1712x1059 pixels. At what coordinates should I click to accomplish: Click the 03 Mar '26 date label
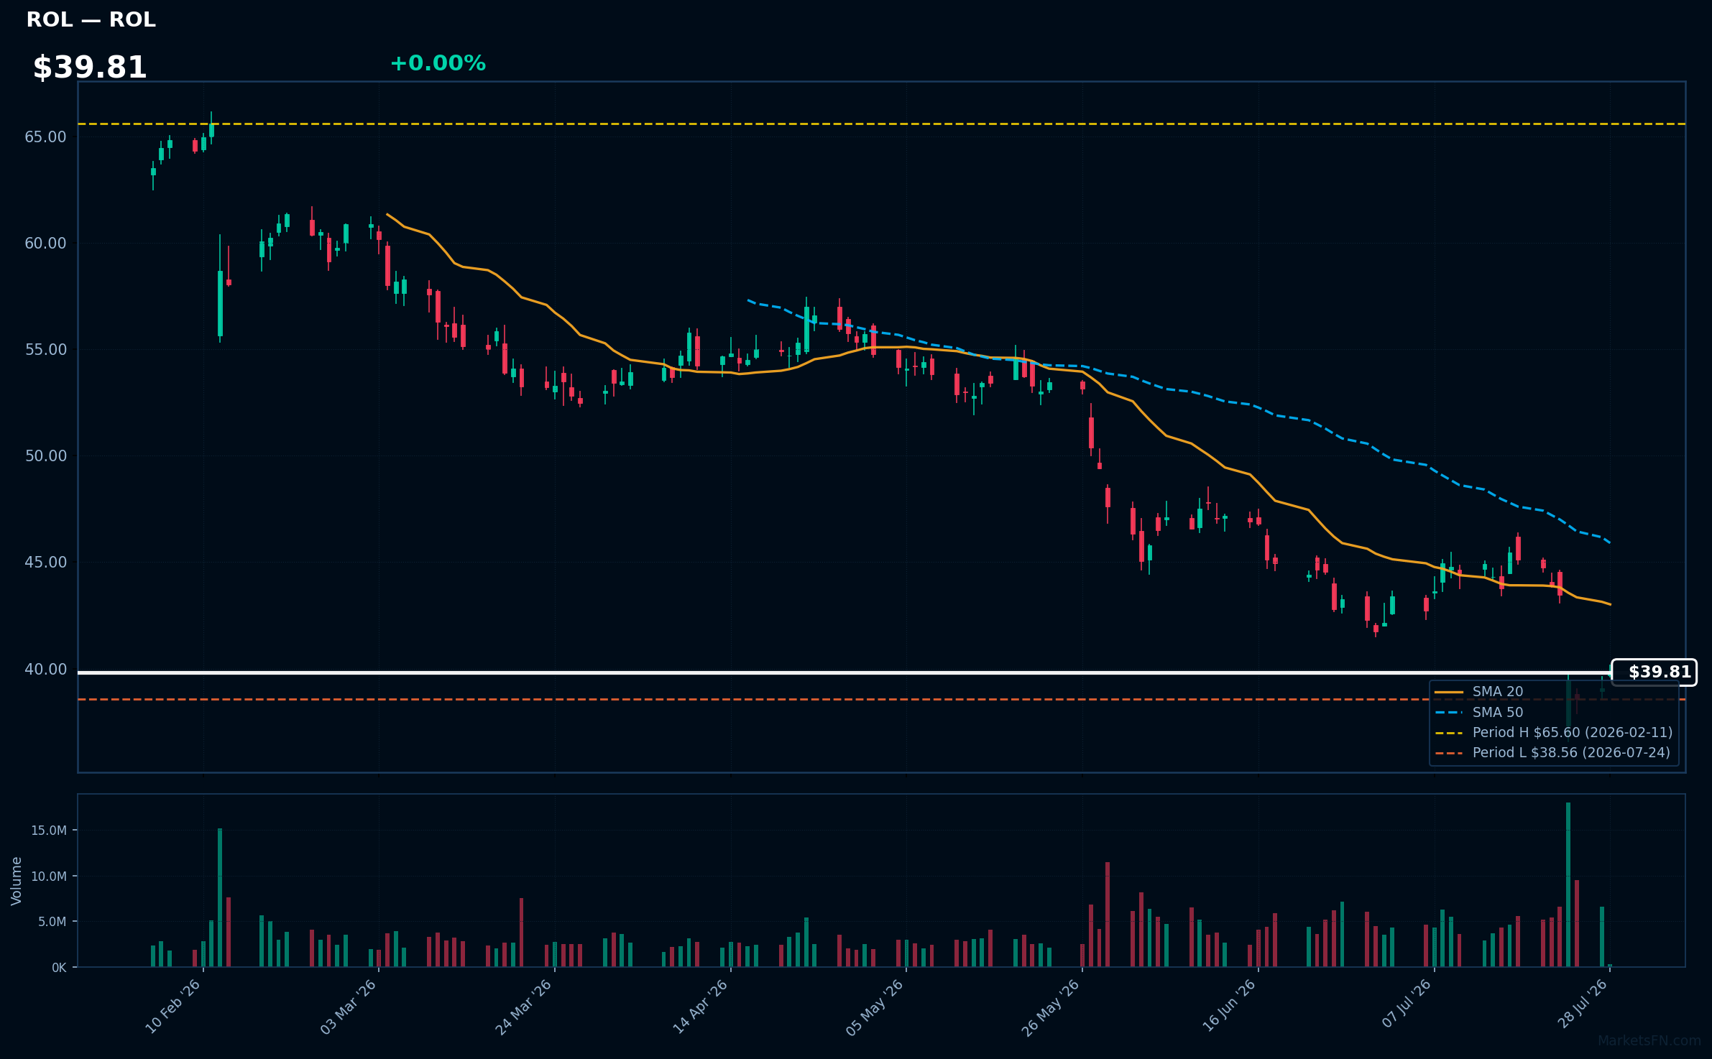pyautogui.click(x=349, y=1007)
